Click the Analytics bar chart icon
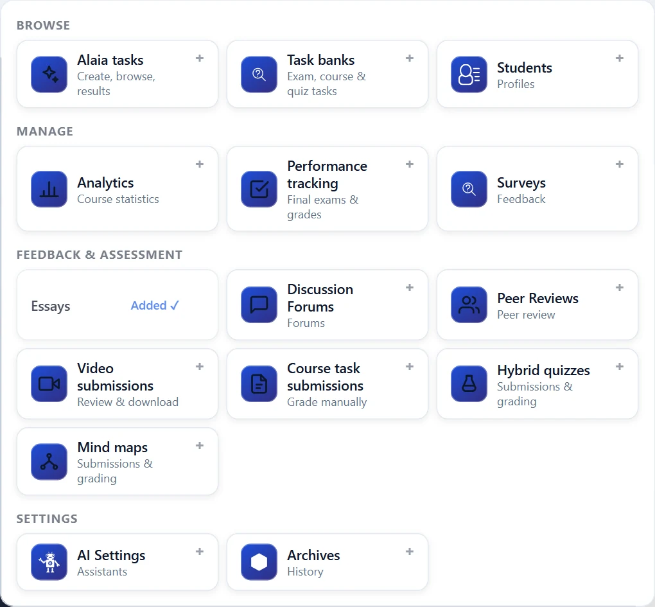Viewport: 655px width, 607px height. point(49,189)
